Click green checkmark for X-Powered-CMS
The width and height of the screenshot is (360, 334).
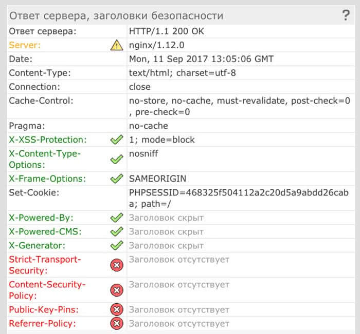pyautogui.click(x=117, y=231)
